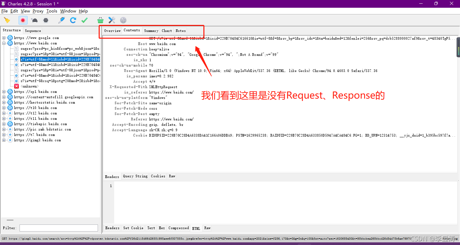
Task: Click the red X icon beside <unknown>
Action: click(16, 86)
